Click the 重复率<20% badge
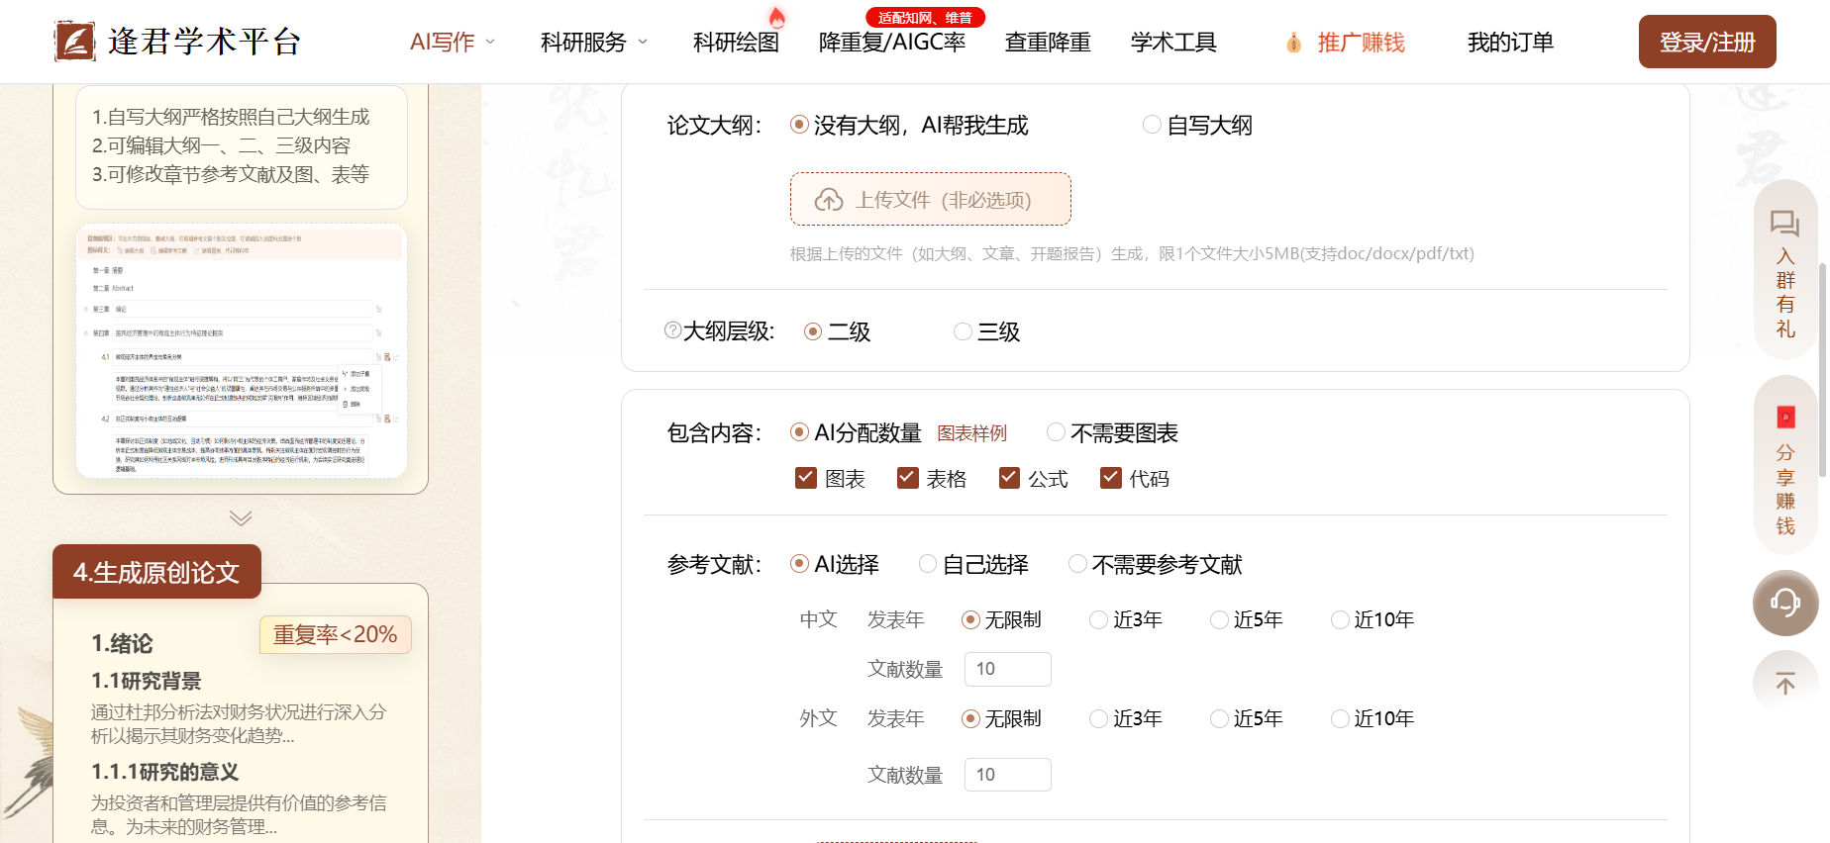Screen dimensions: 1830x843 click(336, 634)
